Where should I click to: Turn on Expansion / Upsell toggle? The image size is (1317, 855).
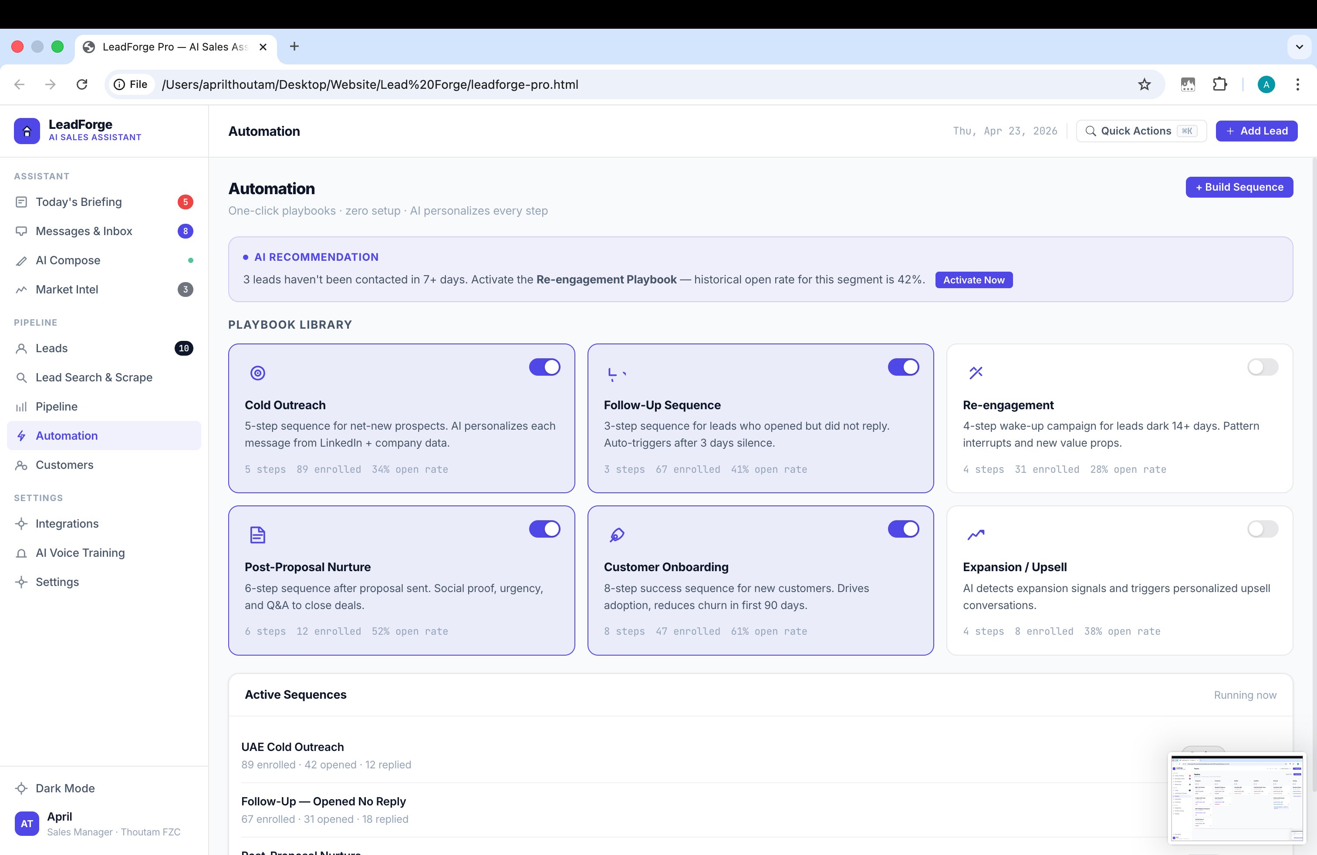(1262, 529)
